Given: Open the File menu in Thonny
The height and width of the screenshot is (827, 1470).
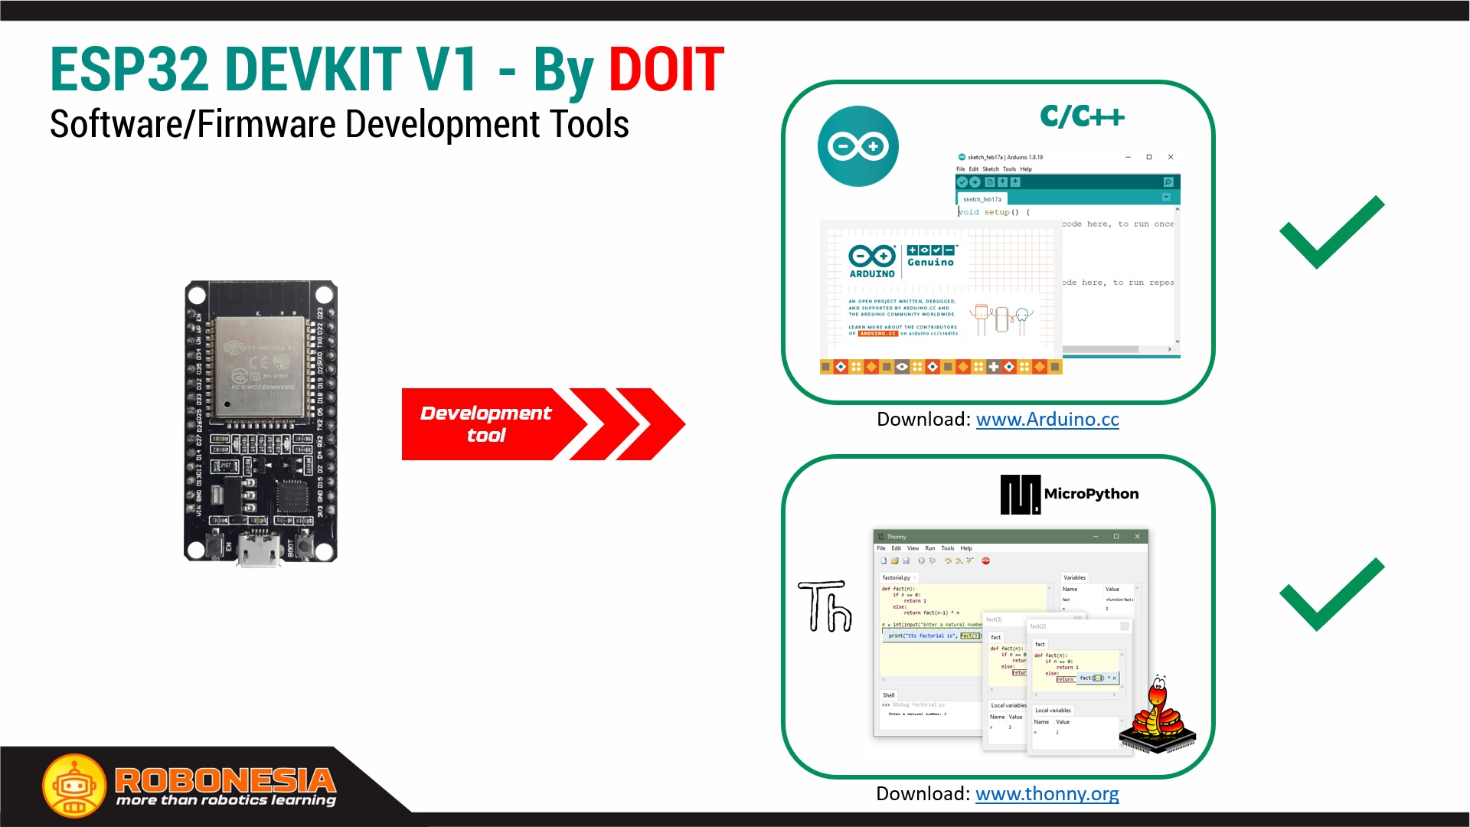Looking at the screenshot, I should (x=881, y=548).
